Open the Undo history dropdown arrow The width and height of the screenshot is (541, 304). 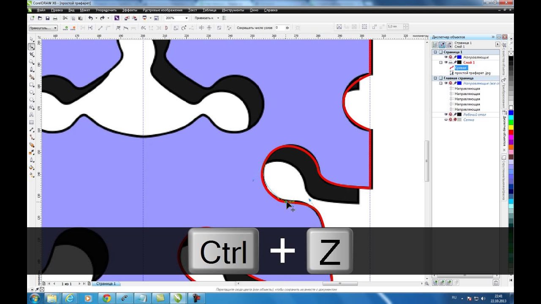(x=96, y=18)
